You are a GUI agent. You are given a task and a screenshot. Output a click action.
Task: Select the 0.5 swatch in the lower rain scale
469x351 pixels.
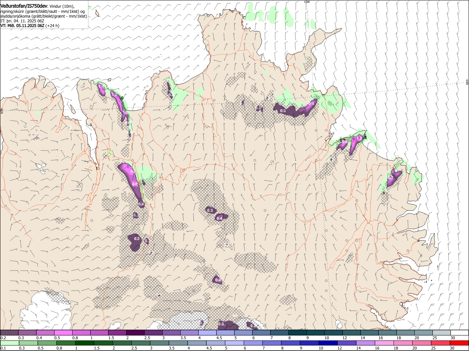tap(47, 343)
